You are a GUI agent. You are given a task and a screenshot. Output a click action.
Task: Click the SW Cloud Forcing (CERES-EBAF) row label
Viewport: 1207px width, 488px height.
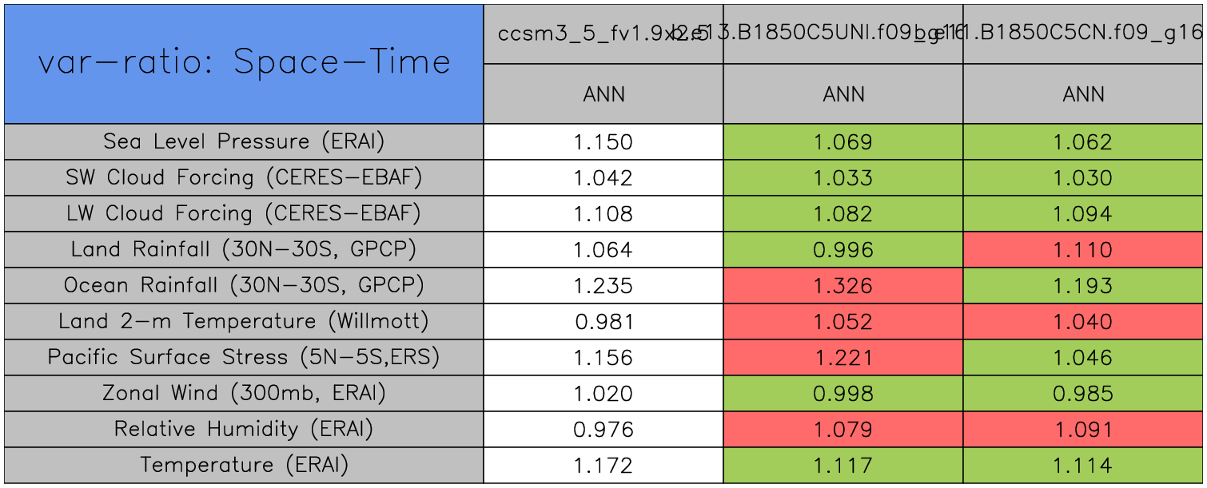click(x=244, y=177)
